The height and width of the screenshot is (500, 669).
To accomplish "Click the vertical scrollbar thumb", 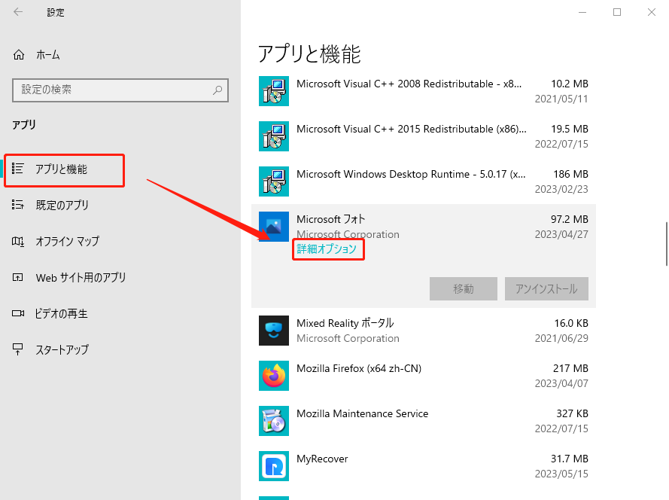I will (x=667, y=244).
